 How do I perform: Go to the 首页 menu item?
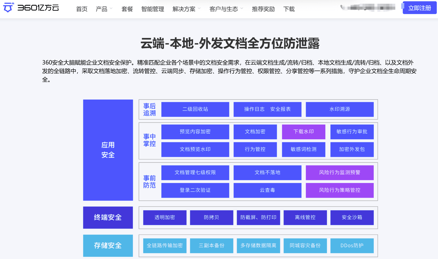(82, 9)
